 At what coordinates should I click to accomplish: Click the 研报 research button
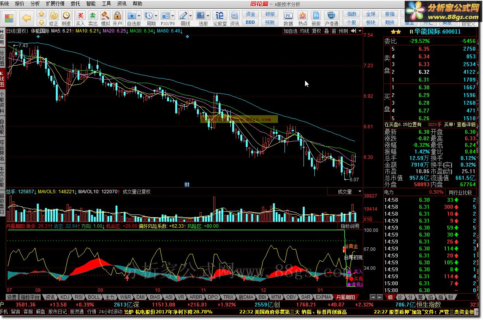[x=270, y=14]
